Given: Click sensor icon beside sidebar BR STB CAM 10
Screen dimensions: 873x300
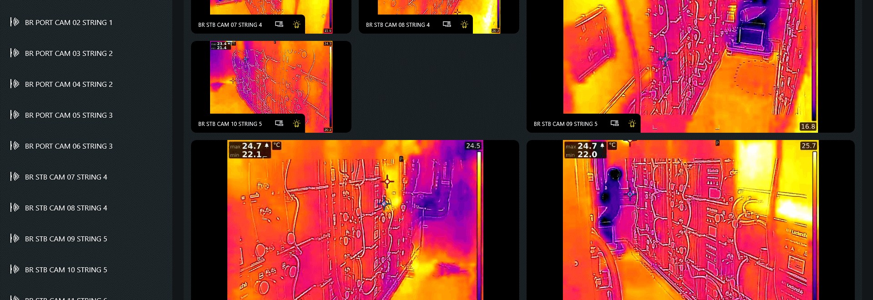Looking at the screenshot, I should click(x=15, y=270).
